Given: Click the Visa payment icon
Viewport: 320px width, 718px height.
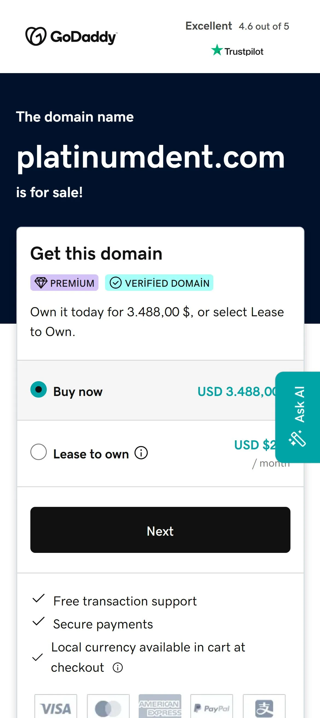Looking at the screenshot, I should click(56, 707).
